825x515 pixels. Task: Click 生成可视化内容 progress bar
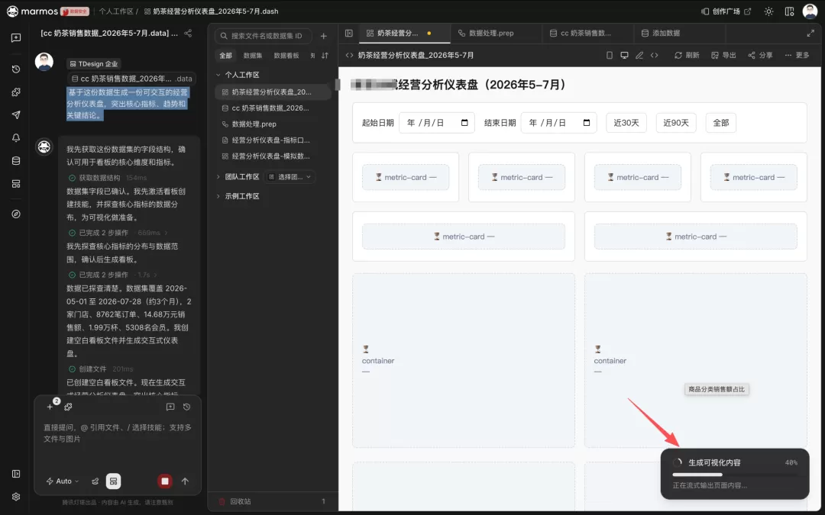click(736, 475)
